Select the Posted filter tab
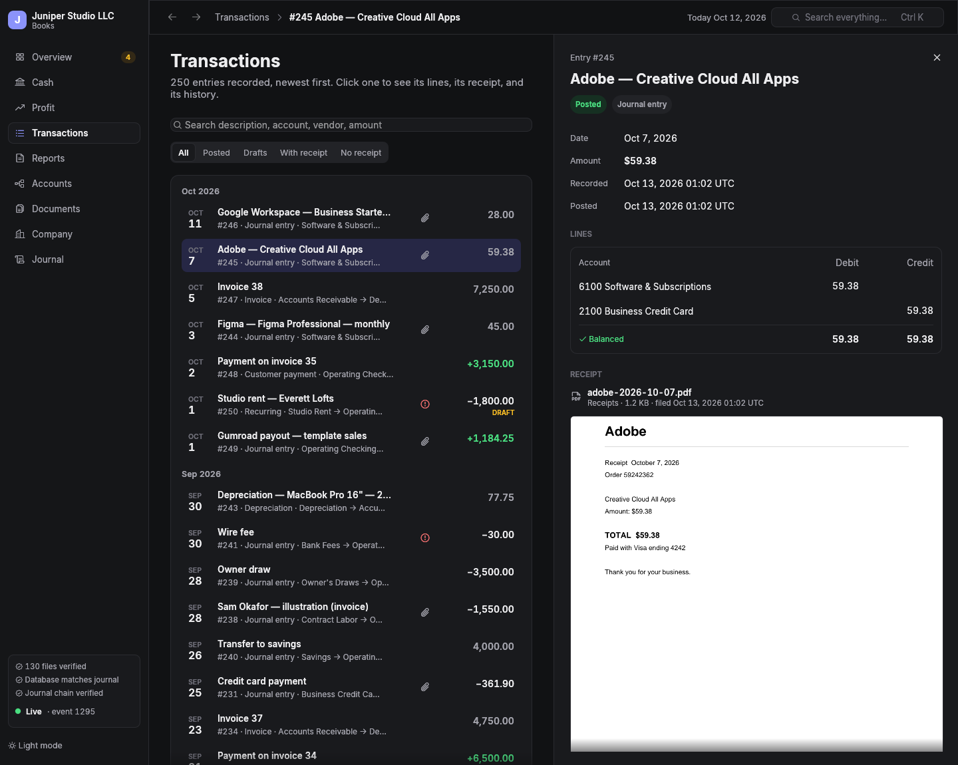Screen dimensions: 958x765 [x=216, y=152]
